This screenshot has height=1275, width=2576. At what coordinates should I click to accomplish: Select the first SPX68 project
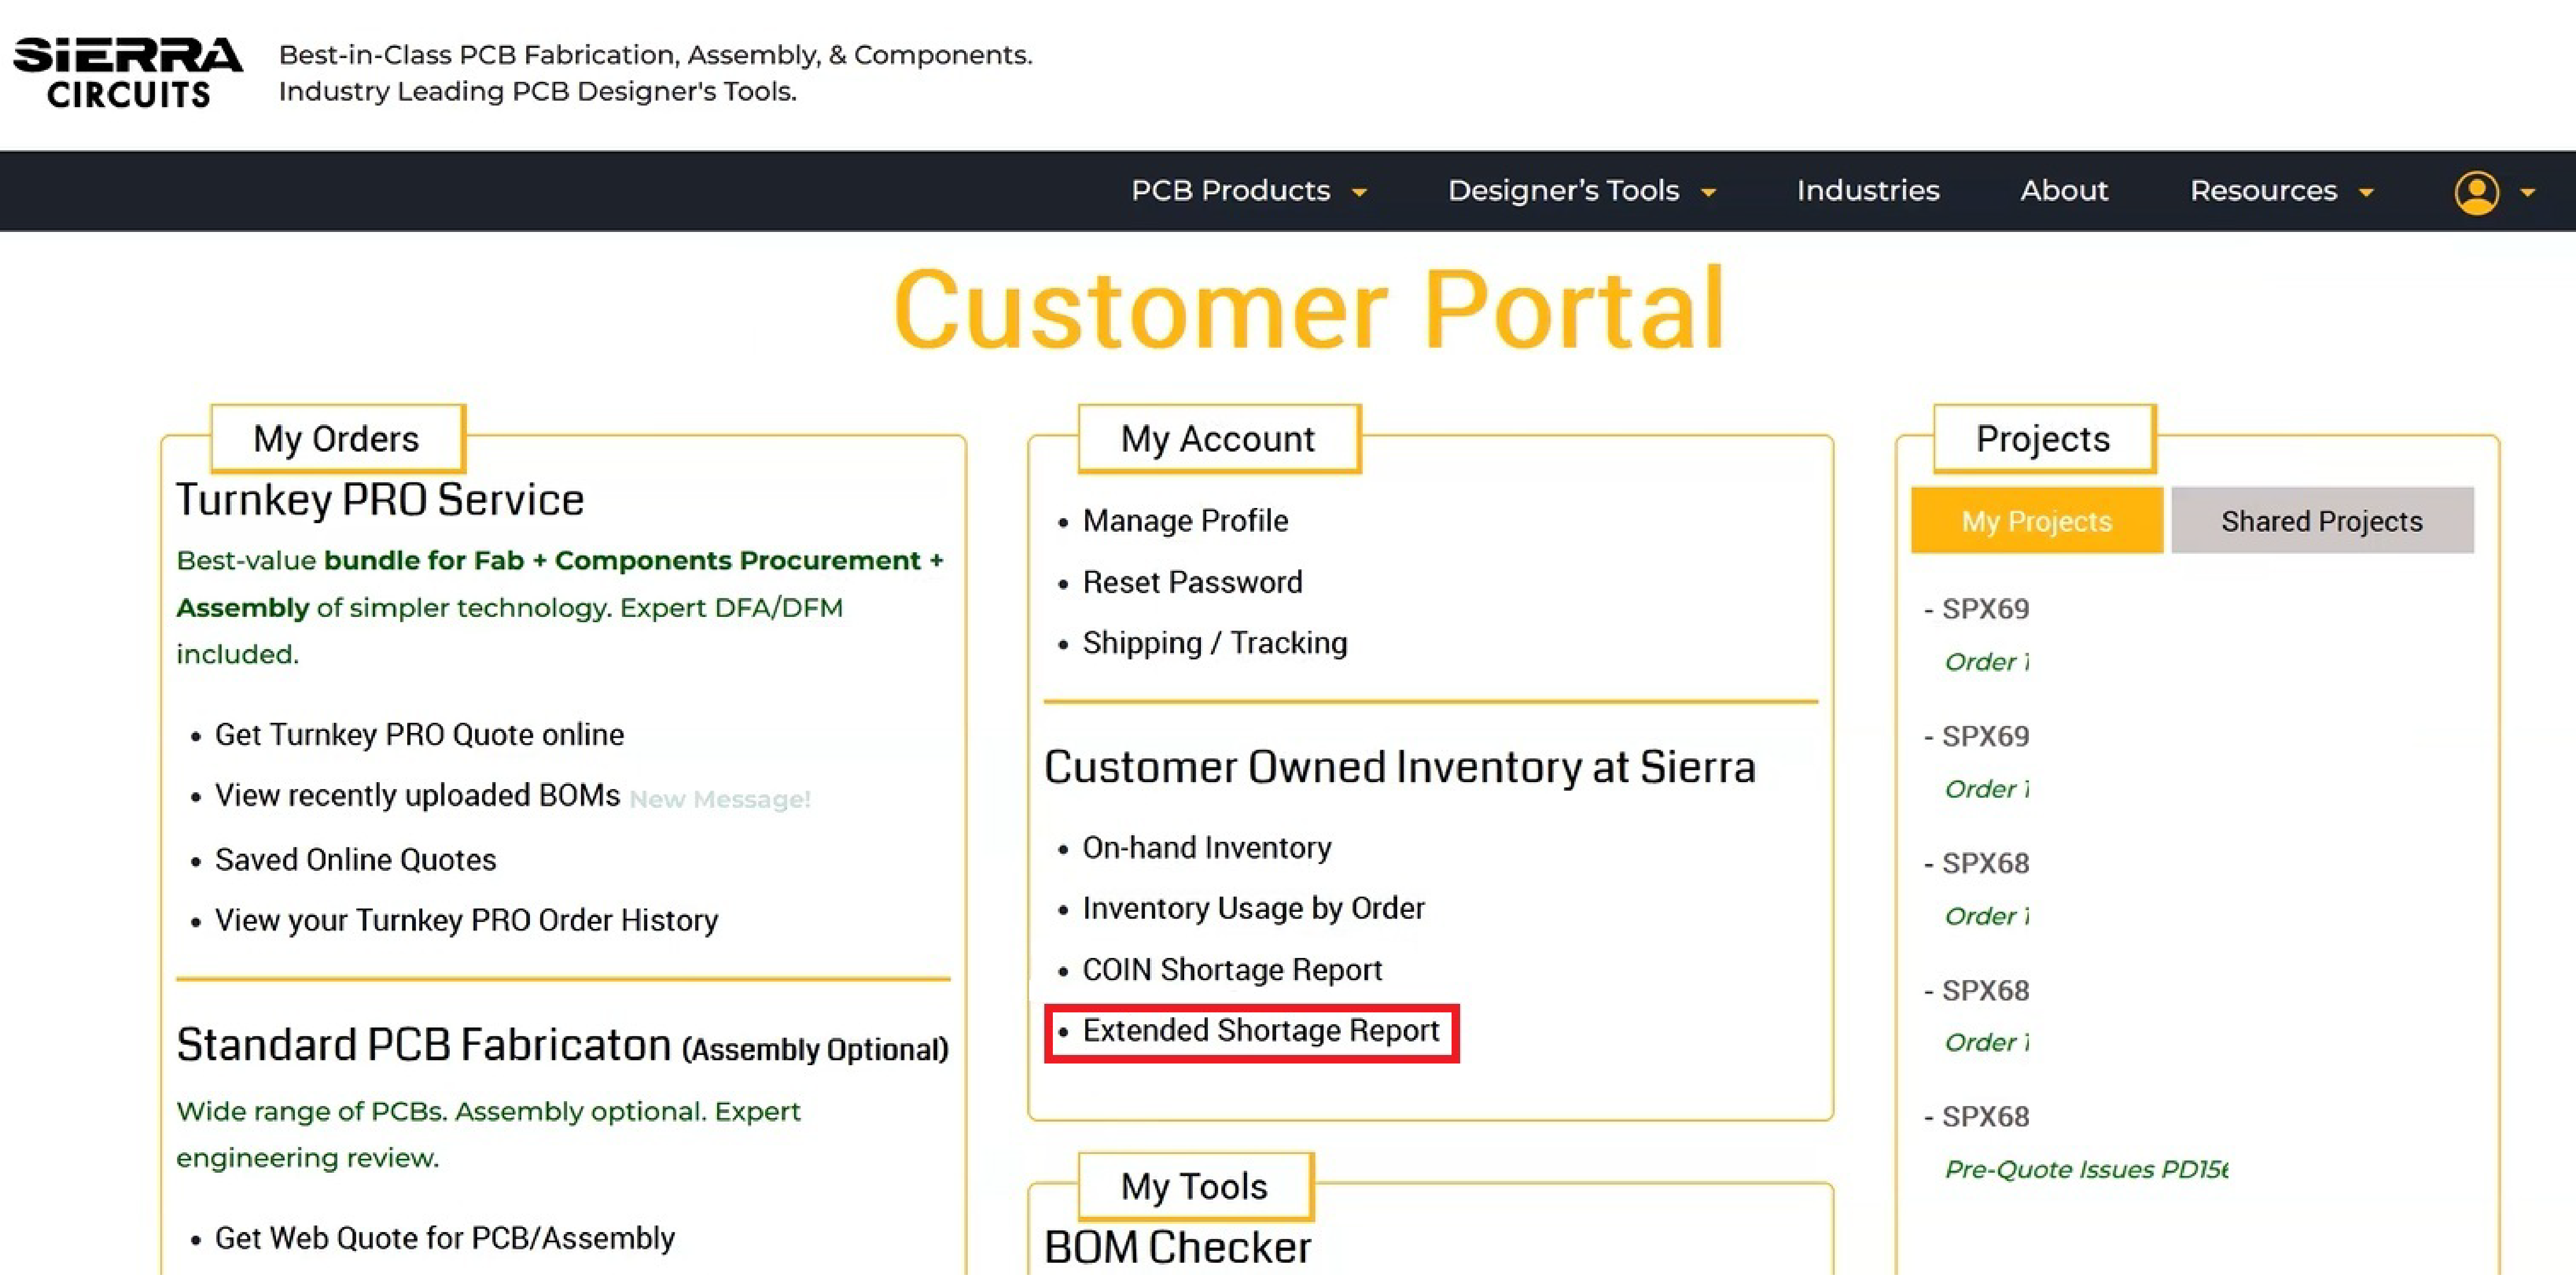coord(1985,863)
